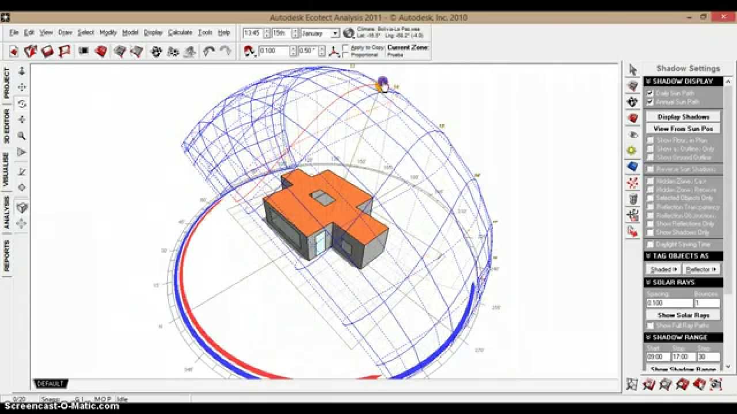Enable Daylight Saving Time checkbox
The height and width of the screenshot is (414, 737).
[x=650, y=244]
